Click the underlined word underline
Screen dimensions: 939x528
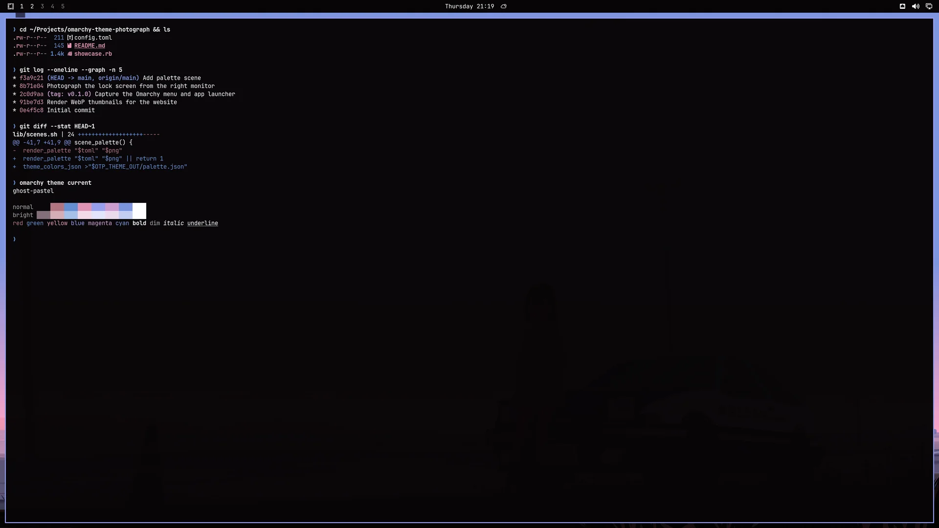tap(202, 223)
